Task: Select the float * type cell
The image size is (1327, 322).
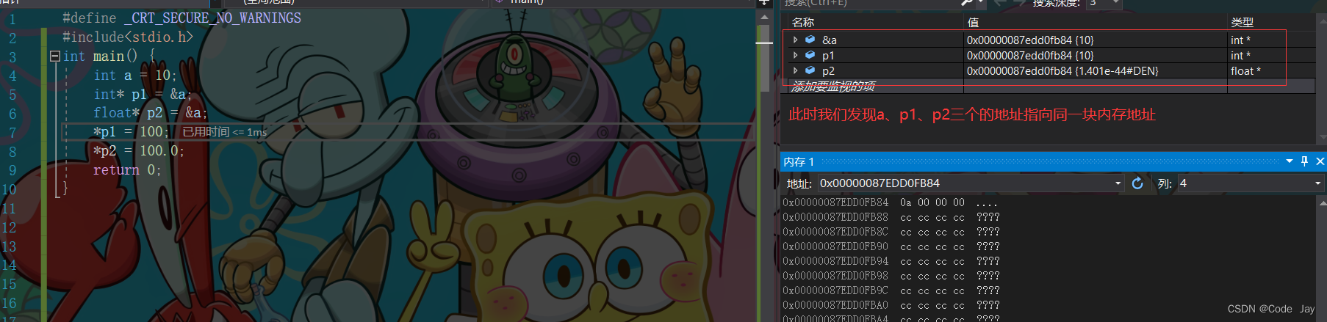Action: coord(1271,70)
